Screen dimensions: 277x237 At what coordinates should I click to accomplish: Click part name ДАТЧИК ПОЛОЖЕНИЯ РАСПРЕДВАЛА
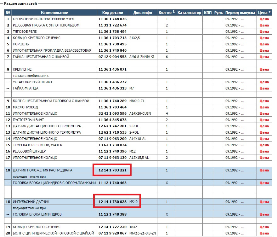point(42,170)
